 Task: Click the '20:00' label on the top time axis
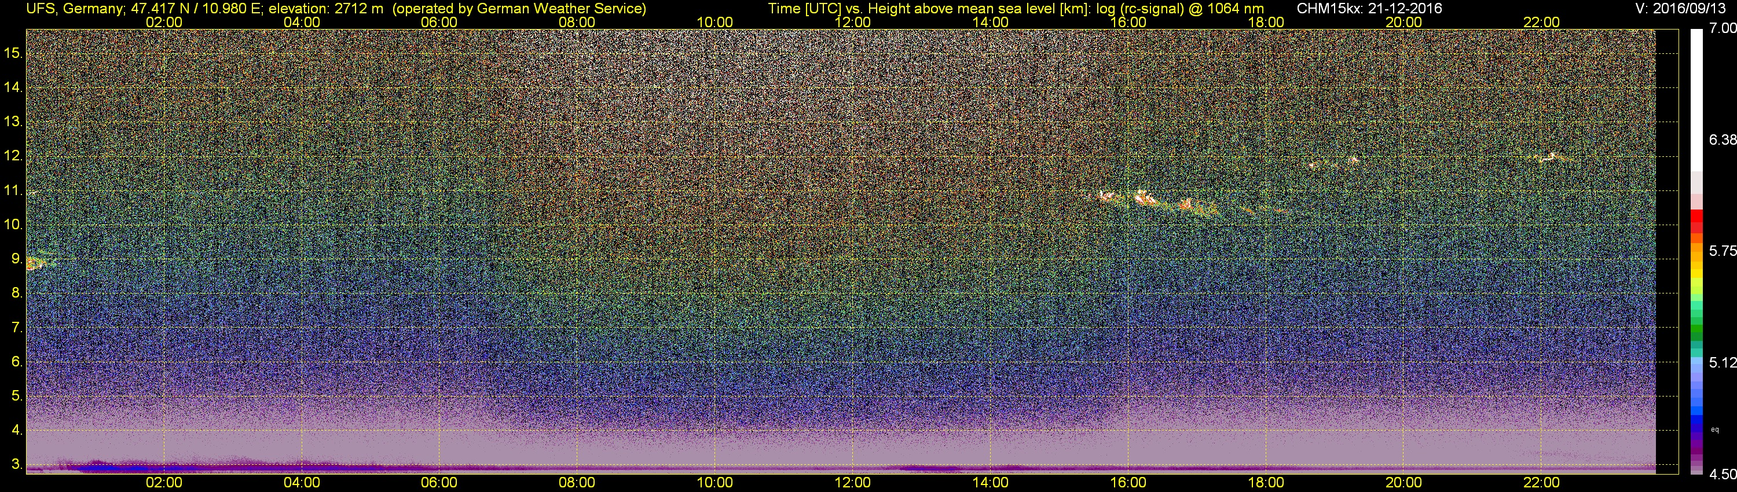tap(1404, 22)
